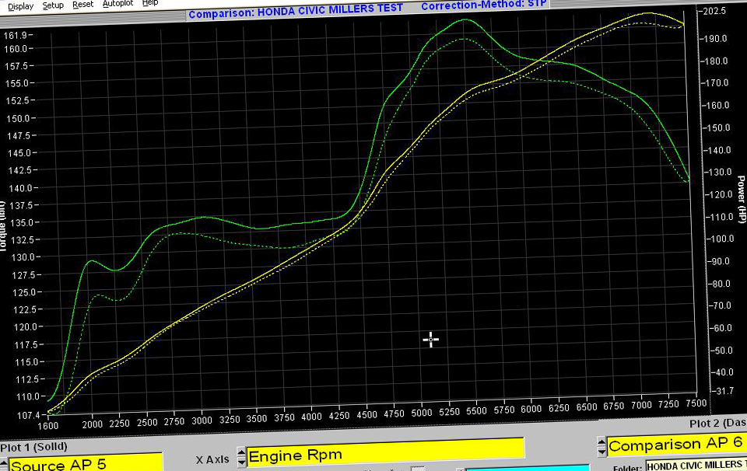
Task: Click the 7500 RPM axis label
Action: point(696,403)
